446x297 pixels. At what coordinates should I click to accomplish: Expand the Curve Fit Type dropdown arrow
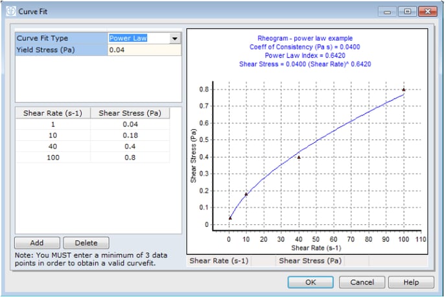click(174, 38)
